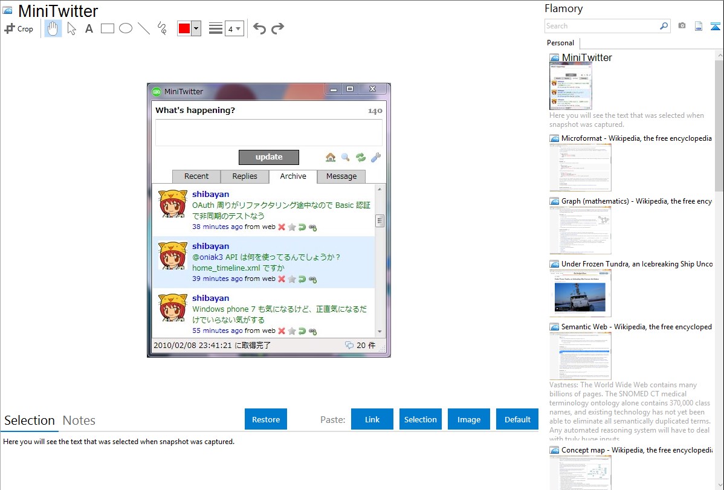
Task: Select the Crop tool in the toolbar
Action: point(19,28)
